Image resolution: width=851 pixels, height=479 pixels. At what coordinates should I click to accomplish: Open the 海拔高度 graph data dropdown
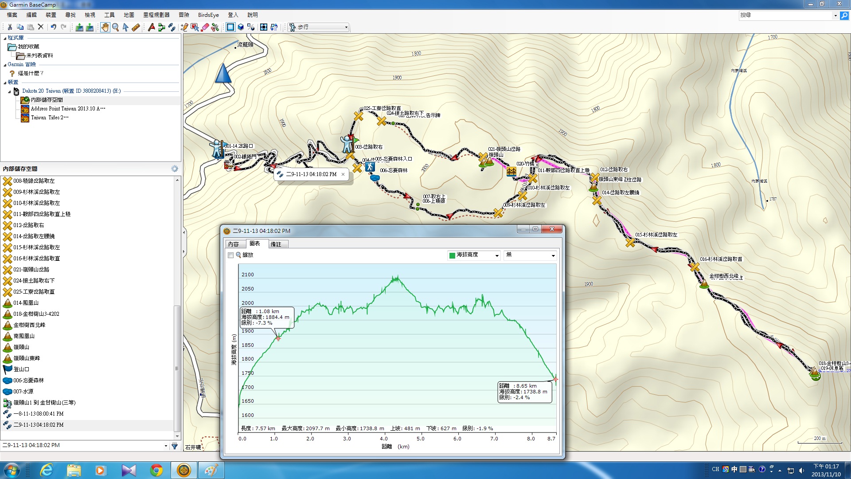tap(474, 255)
